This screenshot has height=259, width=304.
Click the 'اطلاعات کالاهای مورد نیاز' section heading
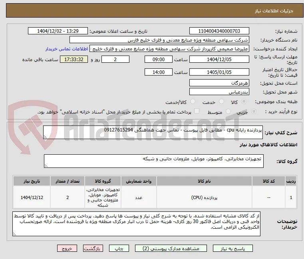point(268,145)
